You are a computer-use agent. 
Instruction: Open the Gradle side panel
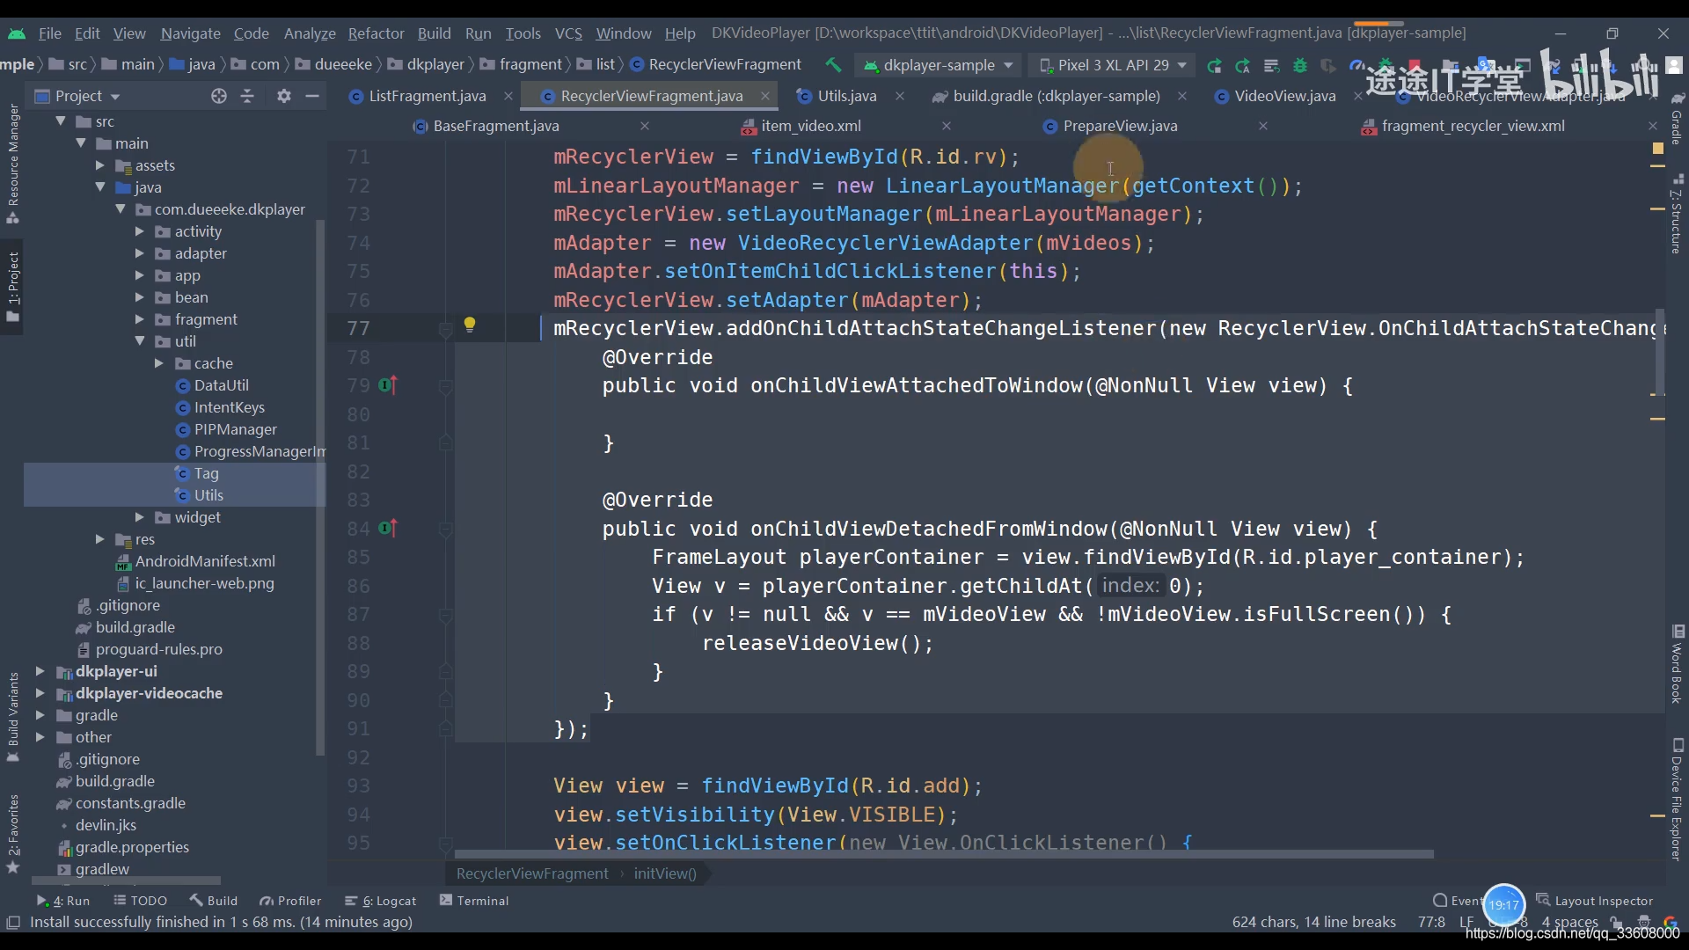(1677, 118)
